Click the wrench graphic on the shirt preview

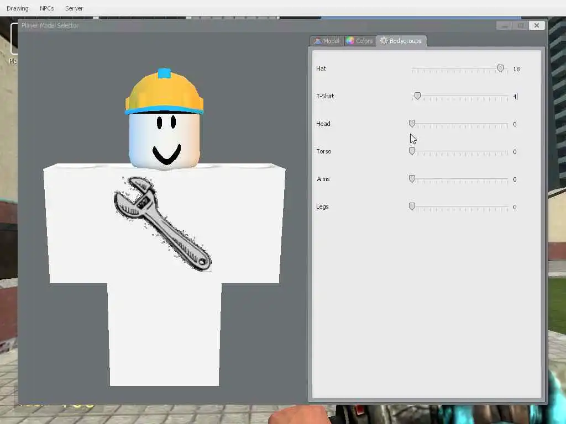pyautogui.click(x=163, y=224)
